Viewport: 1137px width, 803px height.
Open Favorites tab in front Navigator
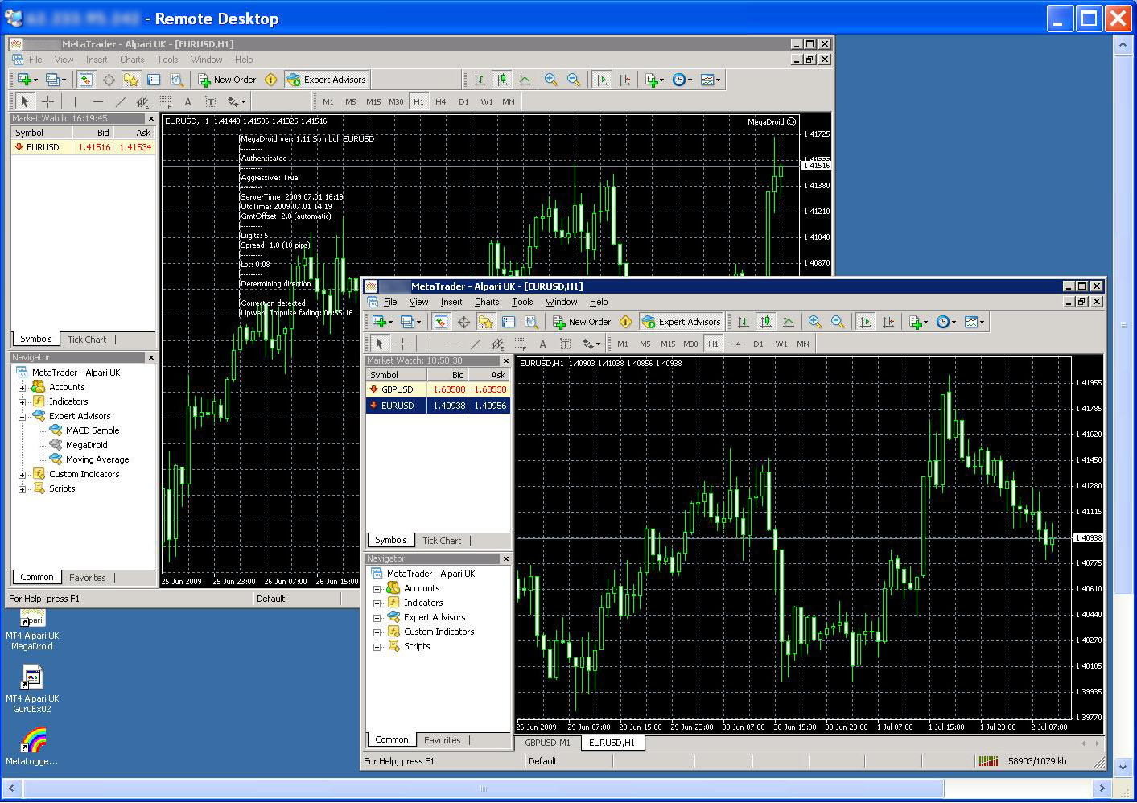click(442, 740)
